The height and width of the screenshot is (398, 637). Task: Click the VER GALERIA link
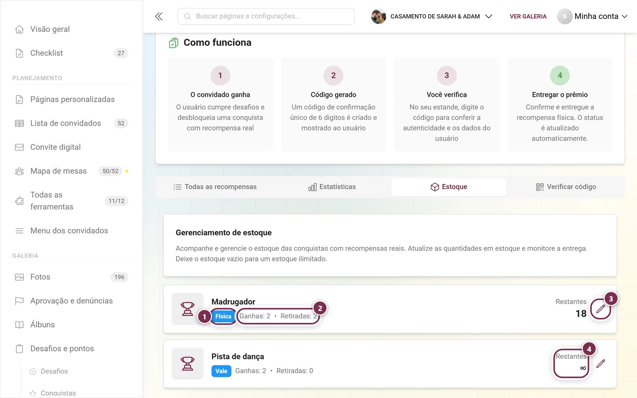pos(528,16)
